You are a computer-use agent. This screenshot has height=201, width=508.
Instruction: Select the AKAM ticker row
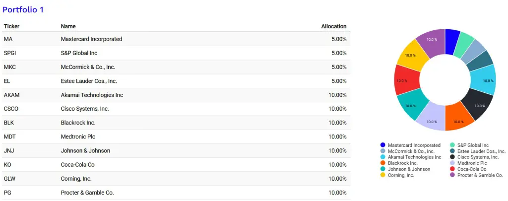176,95
